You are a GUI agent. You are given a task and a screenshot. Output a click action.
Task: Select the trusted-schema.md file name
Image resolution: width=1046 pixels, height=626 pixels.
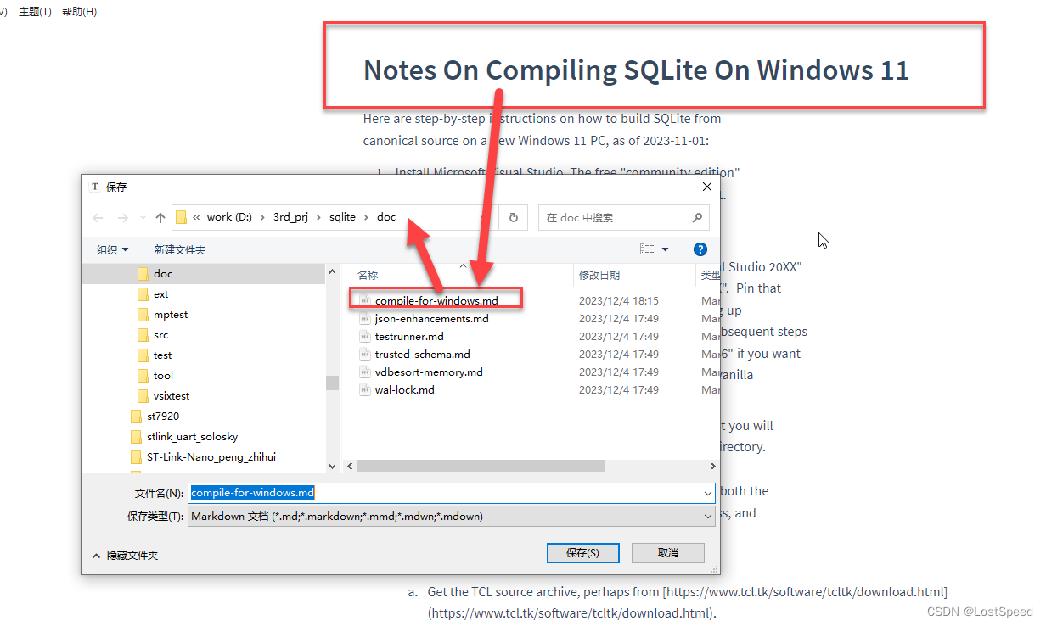(x=423, y=354)
